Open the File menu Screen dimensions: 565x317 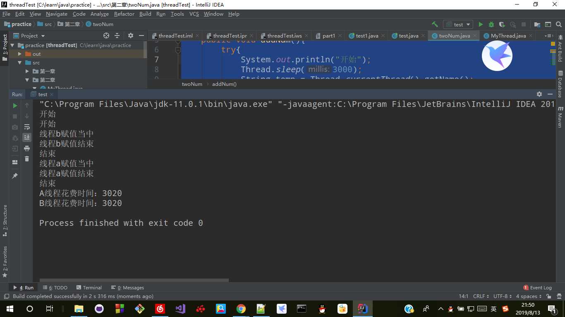[6, 14]
